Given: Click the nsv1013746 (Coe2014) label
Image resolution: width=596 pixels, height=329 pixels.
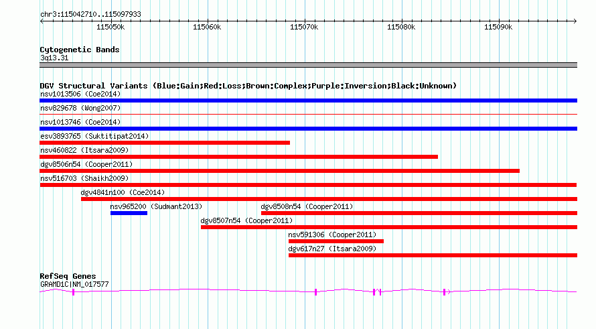Looking at the screenshot, I should coord(80,122).
